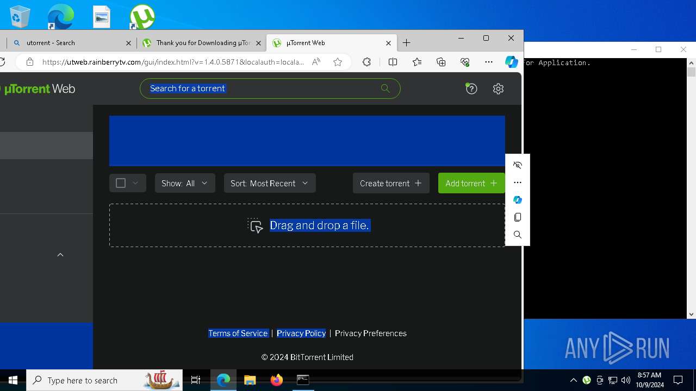Click the Edge address bar URL
Viewport: 696px width, 391px height.
coord(173,62)
